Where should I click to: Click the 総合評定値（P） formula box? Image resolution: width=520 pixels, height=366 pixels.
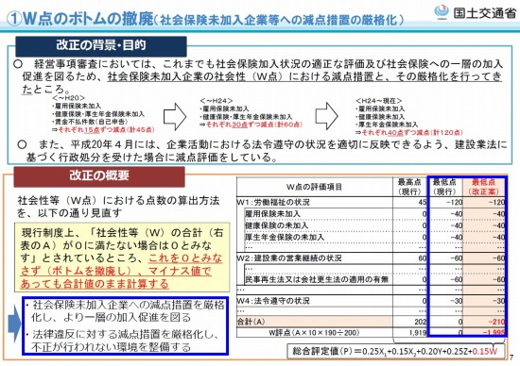point(396,352)
